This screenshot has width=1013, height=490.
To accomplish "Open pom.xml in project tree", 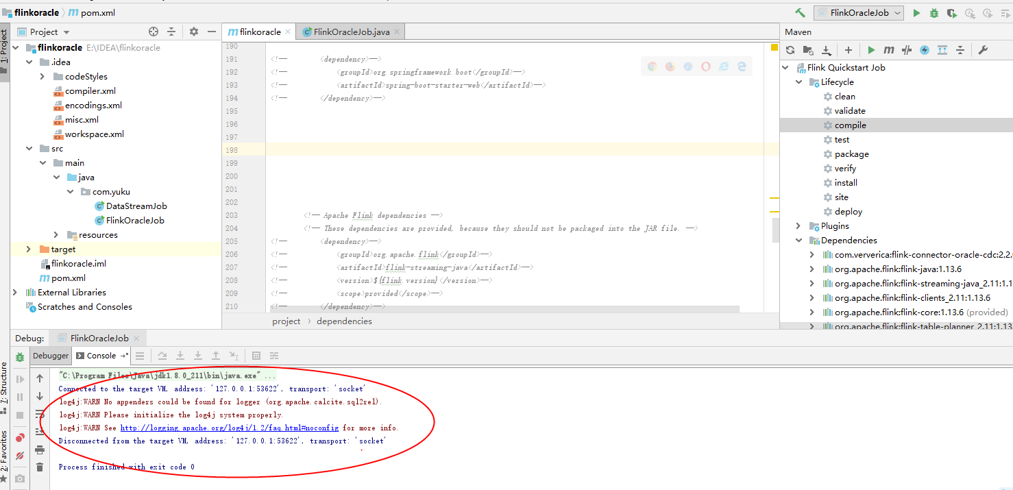I will click(69, 278).
